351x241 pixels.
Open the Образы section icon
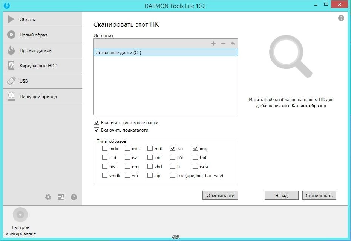[11, 19]
